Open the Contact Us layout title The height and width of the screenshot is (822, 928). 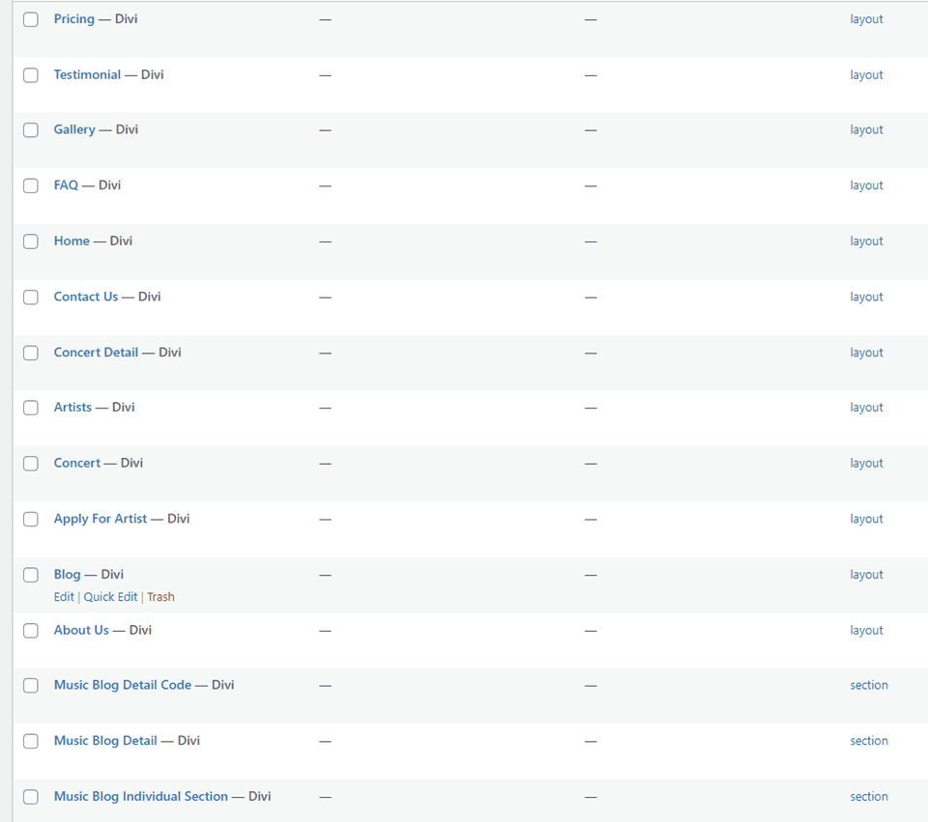pyautogui.click(x=85, y=297)
